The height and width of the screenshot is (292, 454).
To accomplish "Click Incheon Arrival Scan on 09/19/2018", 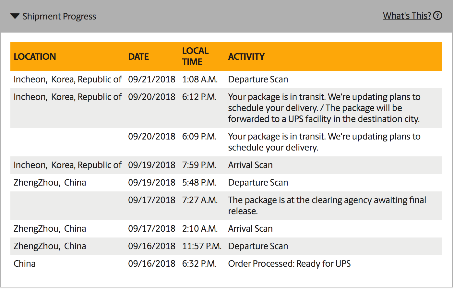I will pos(250,165).
